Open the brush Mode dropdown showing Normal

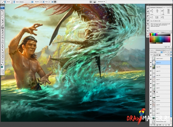(x=26, y=2)
